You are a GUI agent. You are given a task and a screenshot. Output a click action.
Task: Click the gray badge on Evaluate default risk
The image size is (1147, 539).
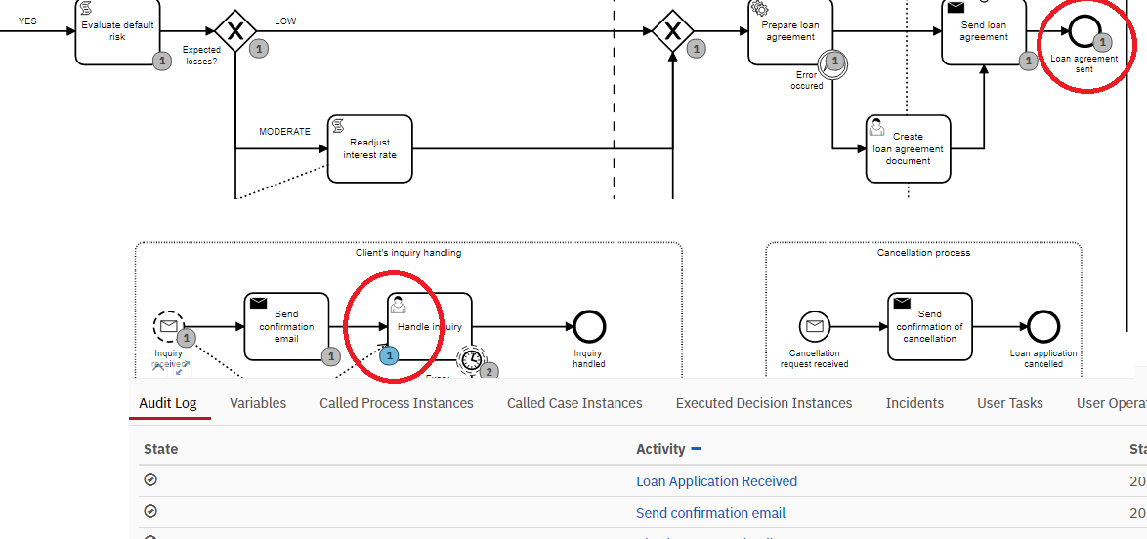click(x=162, y=62)
